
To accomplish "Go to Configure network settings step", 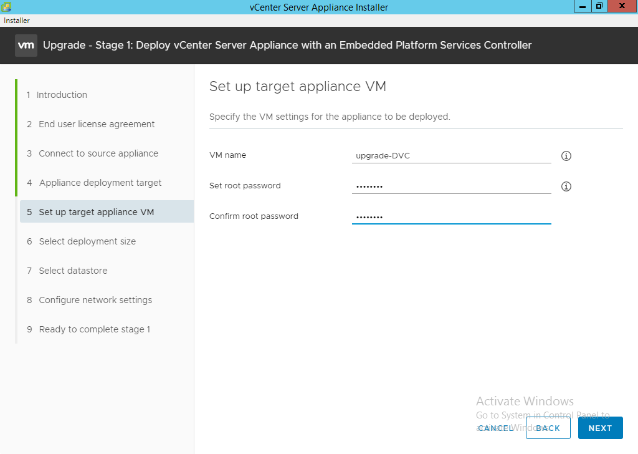I will tap(90, 300).
